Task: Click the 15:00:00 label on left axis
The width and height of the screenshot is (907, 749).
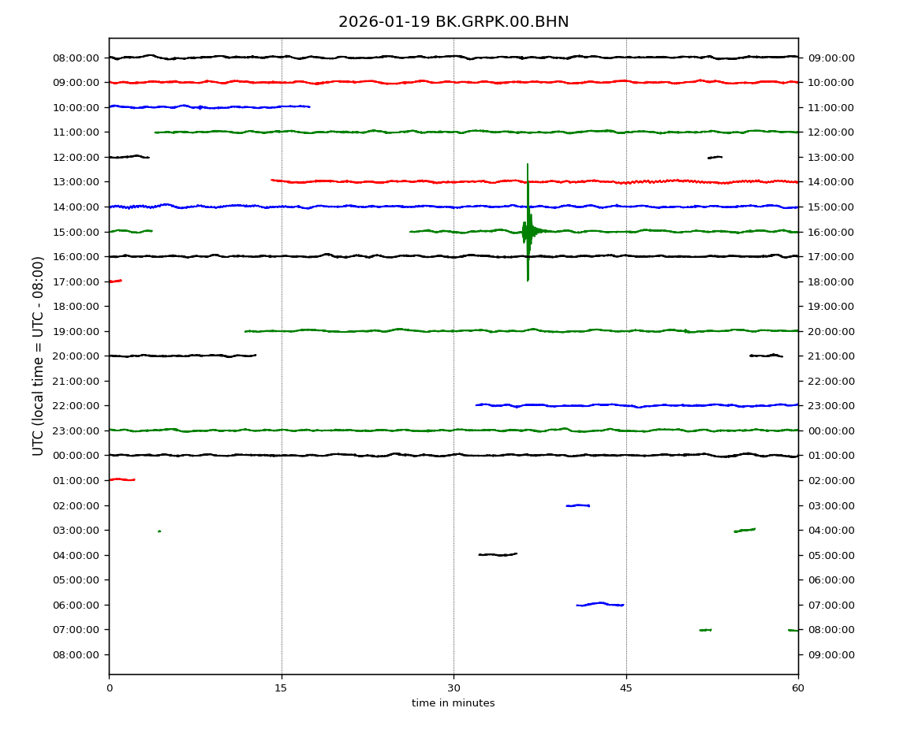Action: 77,232
